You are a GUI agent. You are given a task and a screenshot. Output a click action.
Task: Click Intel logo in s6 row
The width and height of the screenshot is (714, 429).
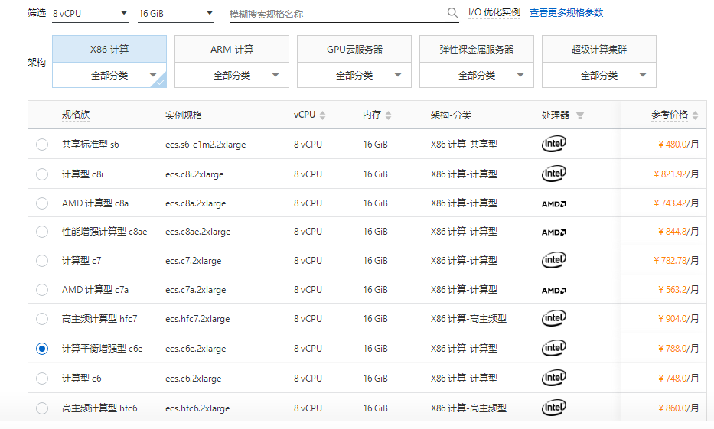[554, 144]
